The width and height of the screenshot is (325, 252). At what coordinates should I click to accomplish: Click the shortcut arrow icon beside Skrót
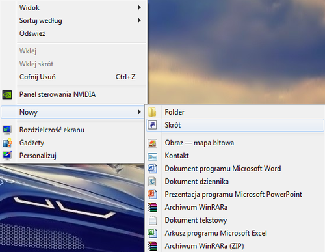click(152, 125)
